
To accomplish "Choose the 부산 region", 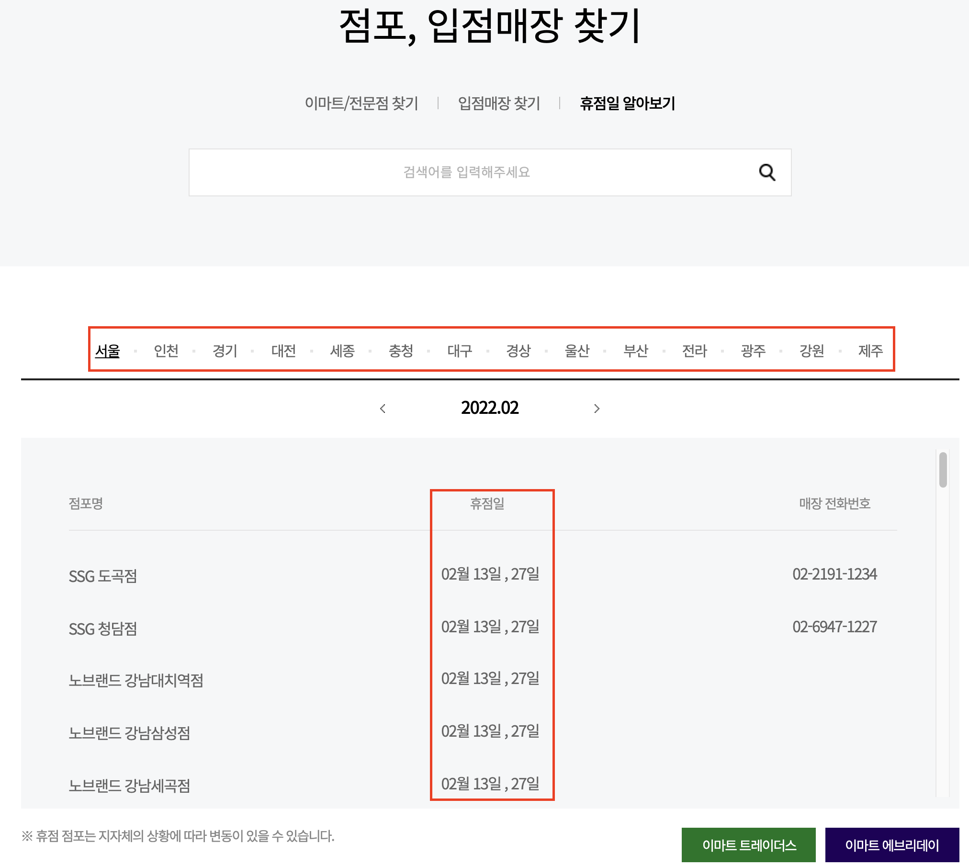I will [x=636, y=351].
